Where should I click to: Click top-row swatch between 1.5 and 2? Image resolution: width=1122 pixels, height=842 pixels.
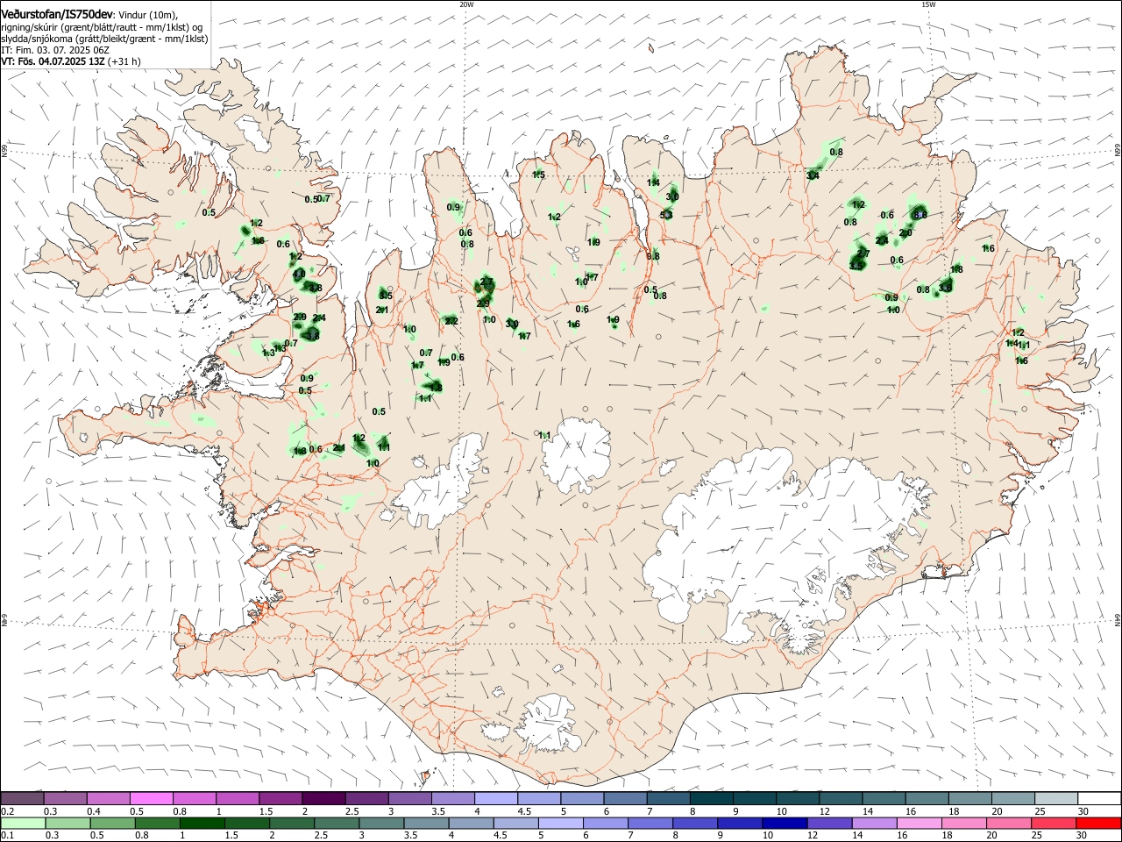pyautogui.click(x=280, y=799)
